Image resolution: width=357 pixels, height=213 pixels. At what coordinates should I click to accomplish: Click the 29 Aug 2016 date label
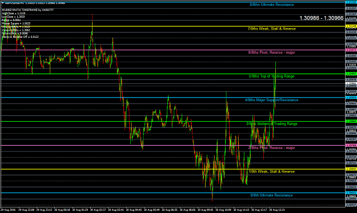(8, 210)
